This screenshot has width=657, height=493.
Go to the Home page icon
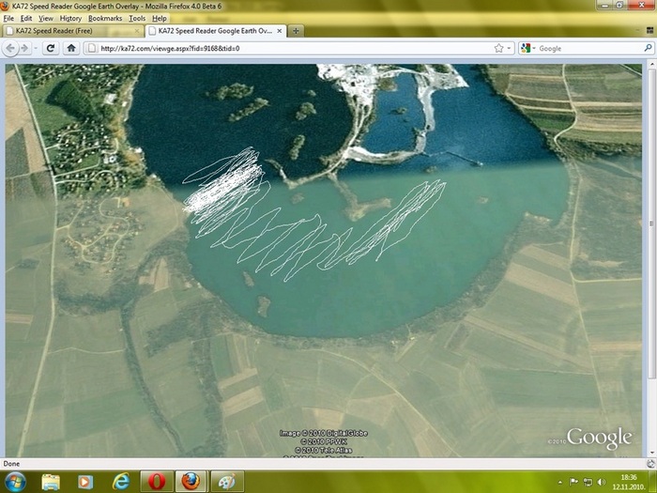tap(71, 48)
